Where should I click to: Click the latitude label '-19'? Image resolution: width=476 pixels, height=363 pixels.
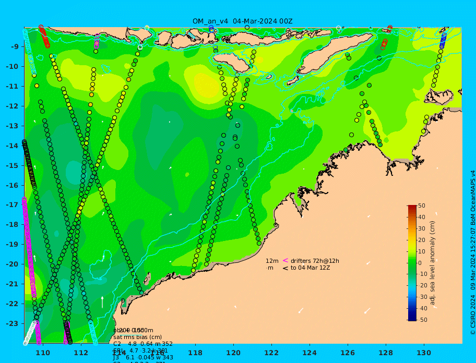coord(12,244)
